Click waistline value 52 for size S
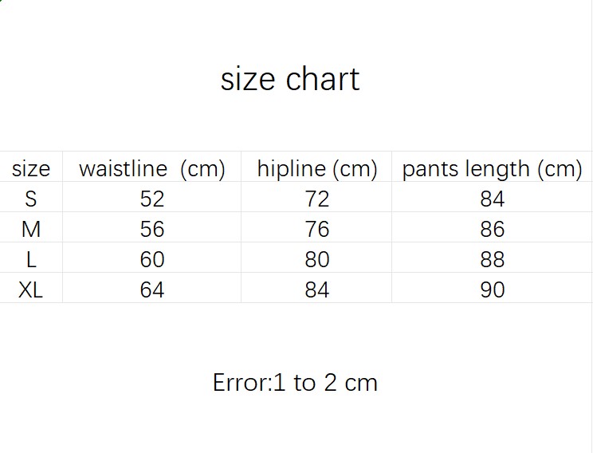 [x=151, y=199]
